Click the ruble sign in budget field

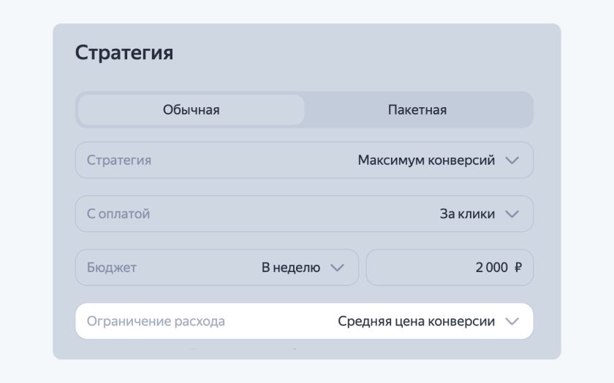518,268
